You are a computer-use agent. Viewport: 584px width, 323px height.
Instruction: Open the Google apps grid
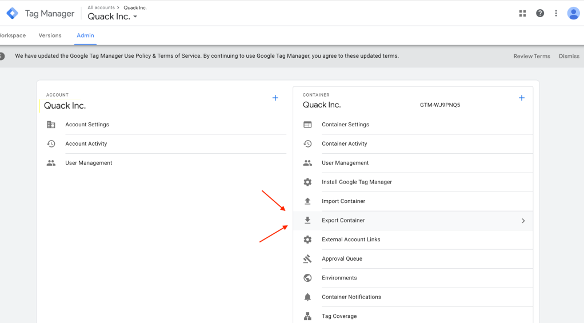tap(522, 13)
